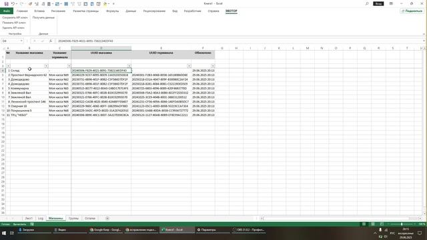Screen dimensions: 427x240
Task: Click the add new sheet plus icon
Action: point(107,218)
